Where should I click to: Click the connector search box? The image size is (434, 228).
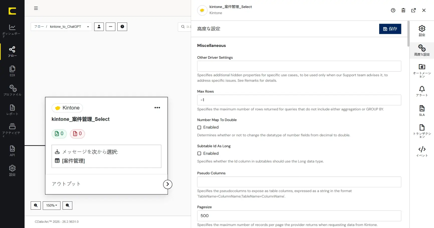(185, 27)
